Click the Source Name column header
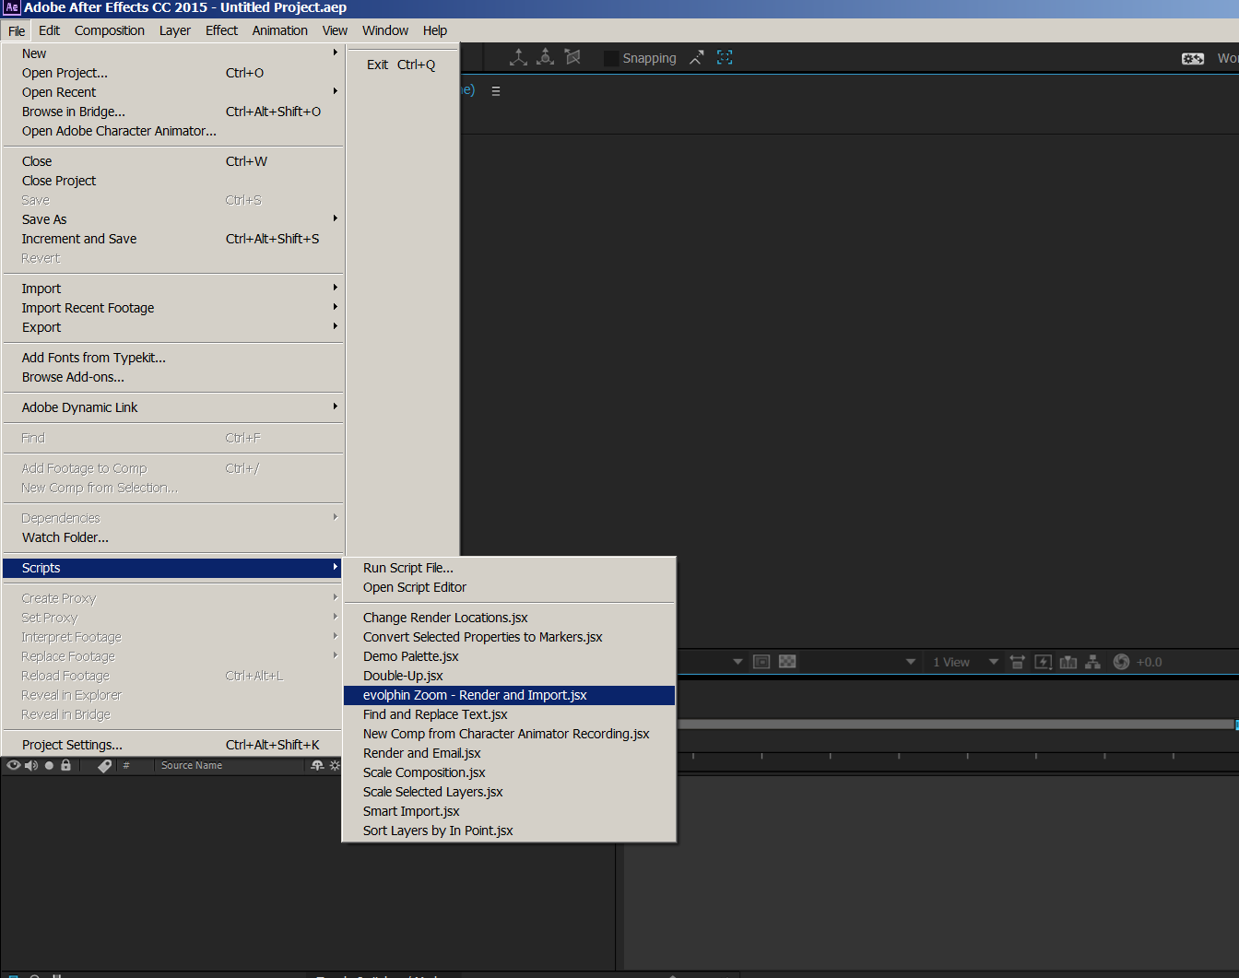The height and width of the screenshot is (978, 1239). click(192, 765)
